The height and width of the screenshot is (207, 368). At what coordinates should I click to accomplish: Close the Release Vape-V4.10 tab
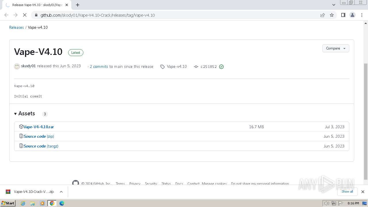click(67, 5)
